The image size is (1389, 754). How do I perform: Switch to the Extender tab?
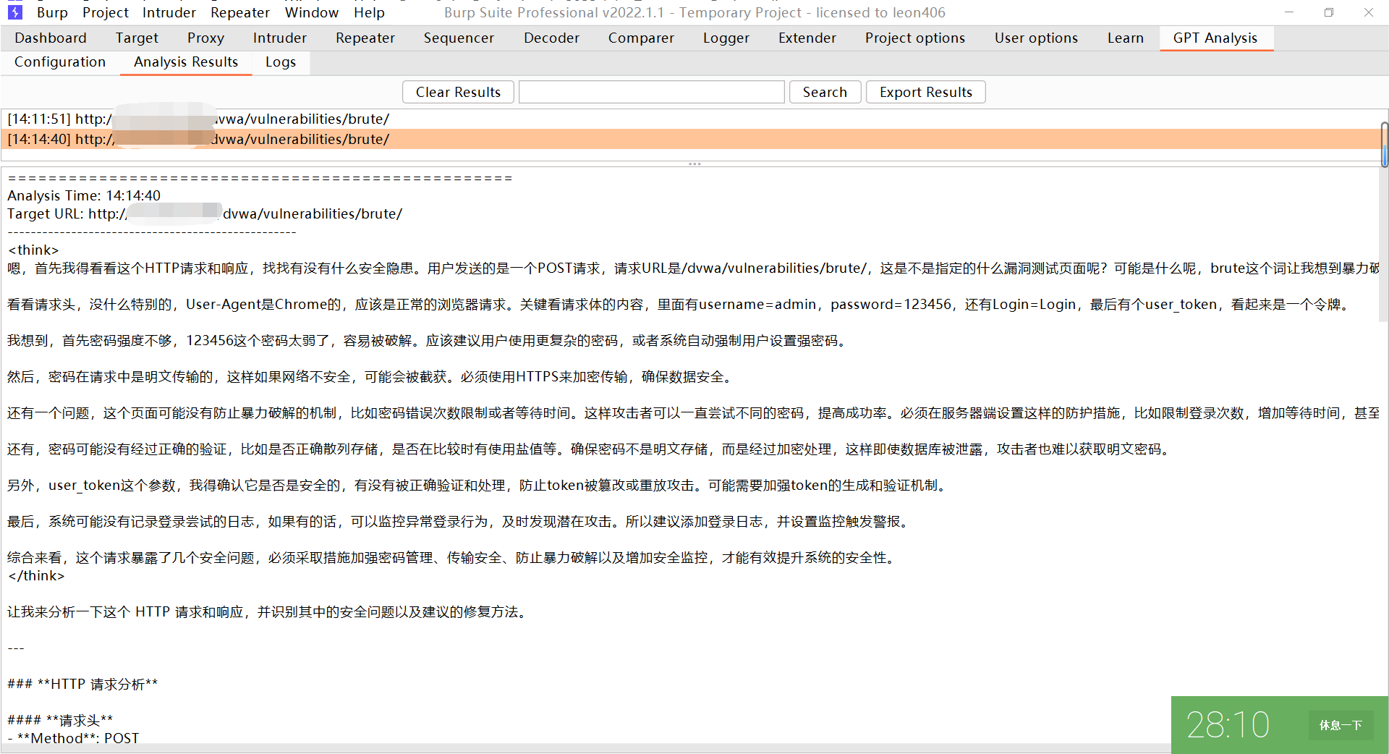pyautogui.click(x=807, y=38)
